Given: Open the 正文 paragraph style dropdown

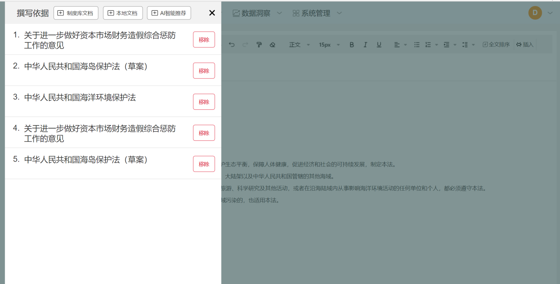Looking at the screenshot, I should tap(299, 45).
